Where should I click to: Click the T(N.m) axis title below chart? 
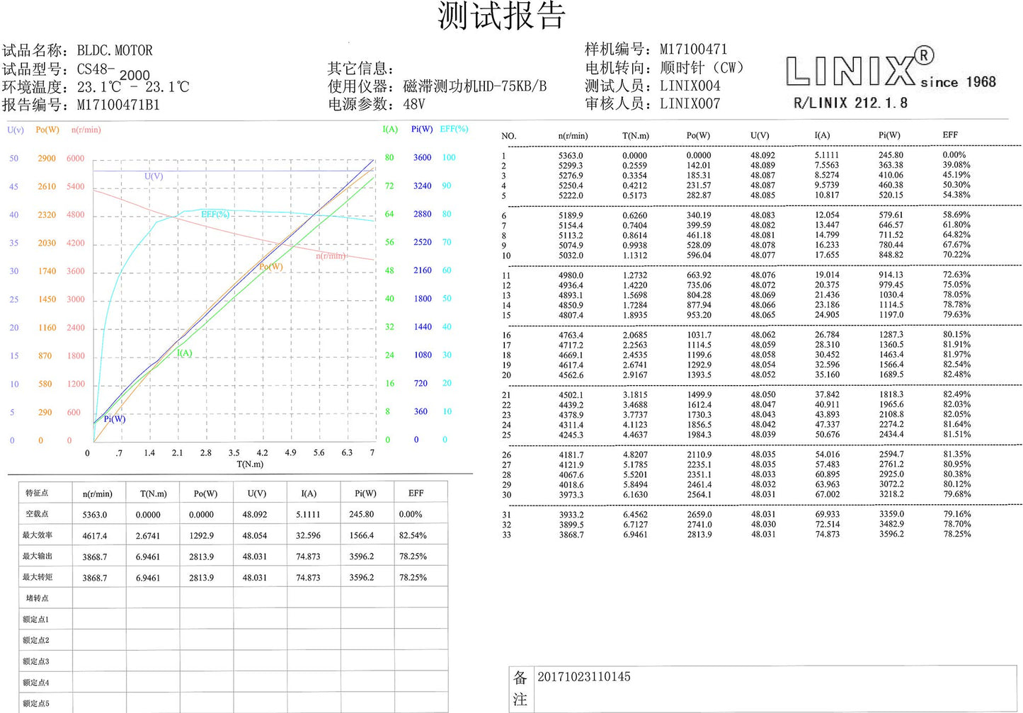click(250, 464)
